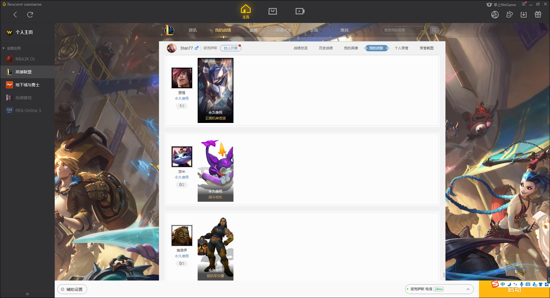Open the 资讯 tab

point(192,30)
